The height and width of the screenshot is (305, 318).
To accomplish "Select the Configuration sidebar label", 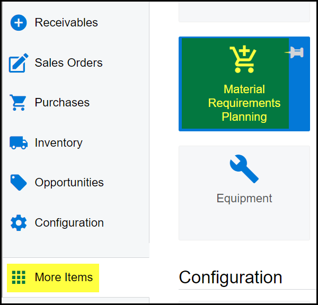I will click(69, 223).
